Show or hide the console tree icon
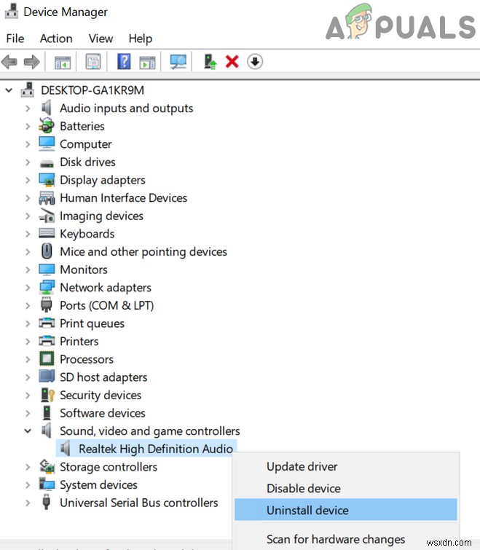Viewport: 480px width, 550px height. click(x=63, y=62)
